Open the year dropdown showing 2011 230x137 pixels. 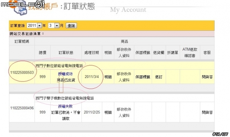[x=34, y=25]
